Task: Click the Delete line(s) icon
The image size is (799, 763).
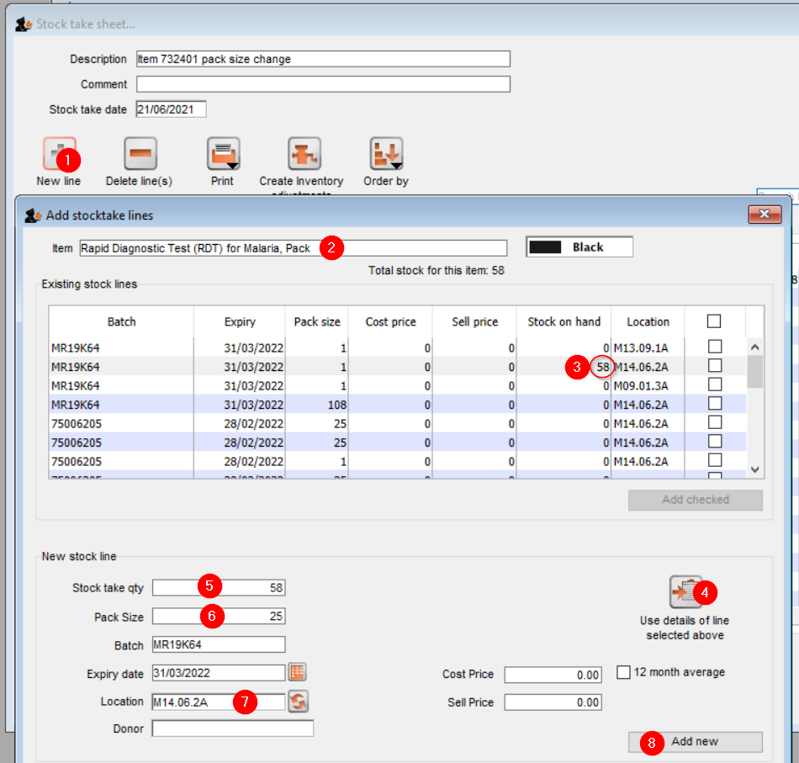Action: coord(140,155)
